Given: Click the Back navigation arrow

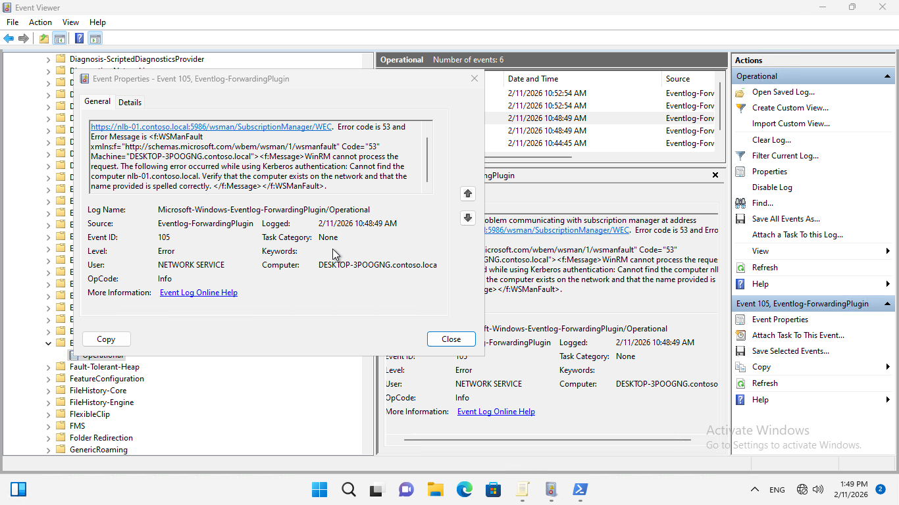Looking at the screenshot, I should [x=9, y=38].
